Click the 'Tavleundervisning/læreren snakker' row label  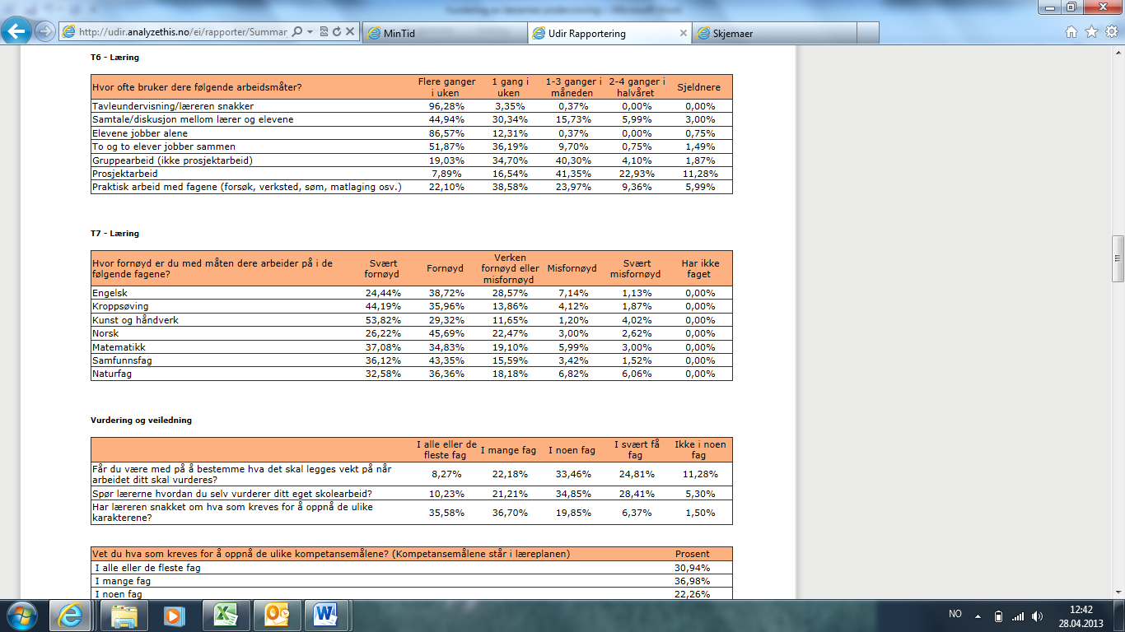173,106
